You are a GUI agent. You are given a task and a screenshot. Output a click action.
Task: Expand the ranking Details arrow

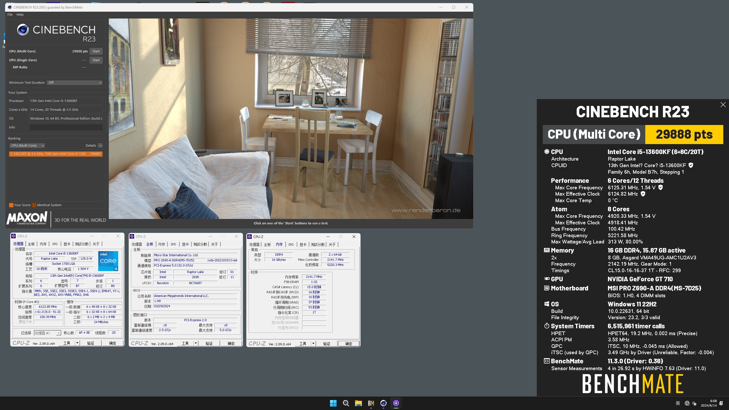click(x=100, y=145)
